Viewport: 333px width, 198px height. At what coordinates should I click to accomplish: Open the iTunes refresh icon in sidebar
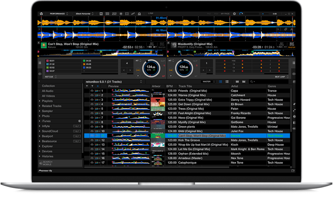point(79,121)
